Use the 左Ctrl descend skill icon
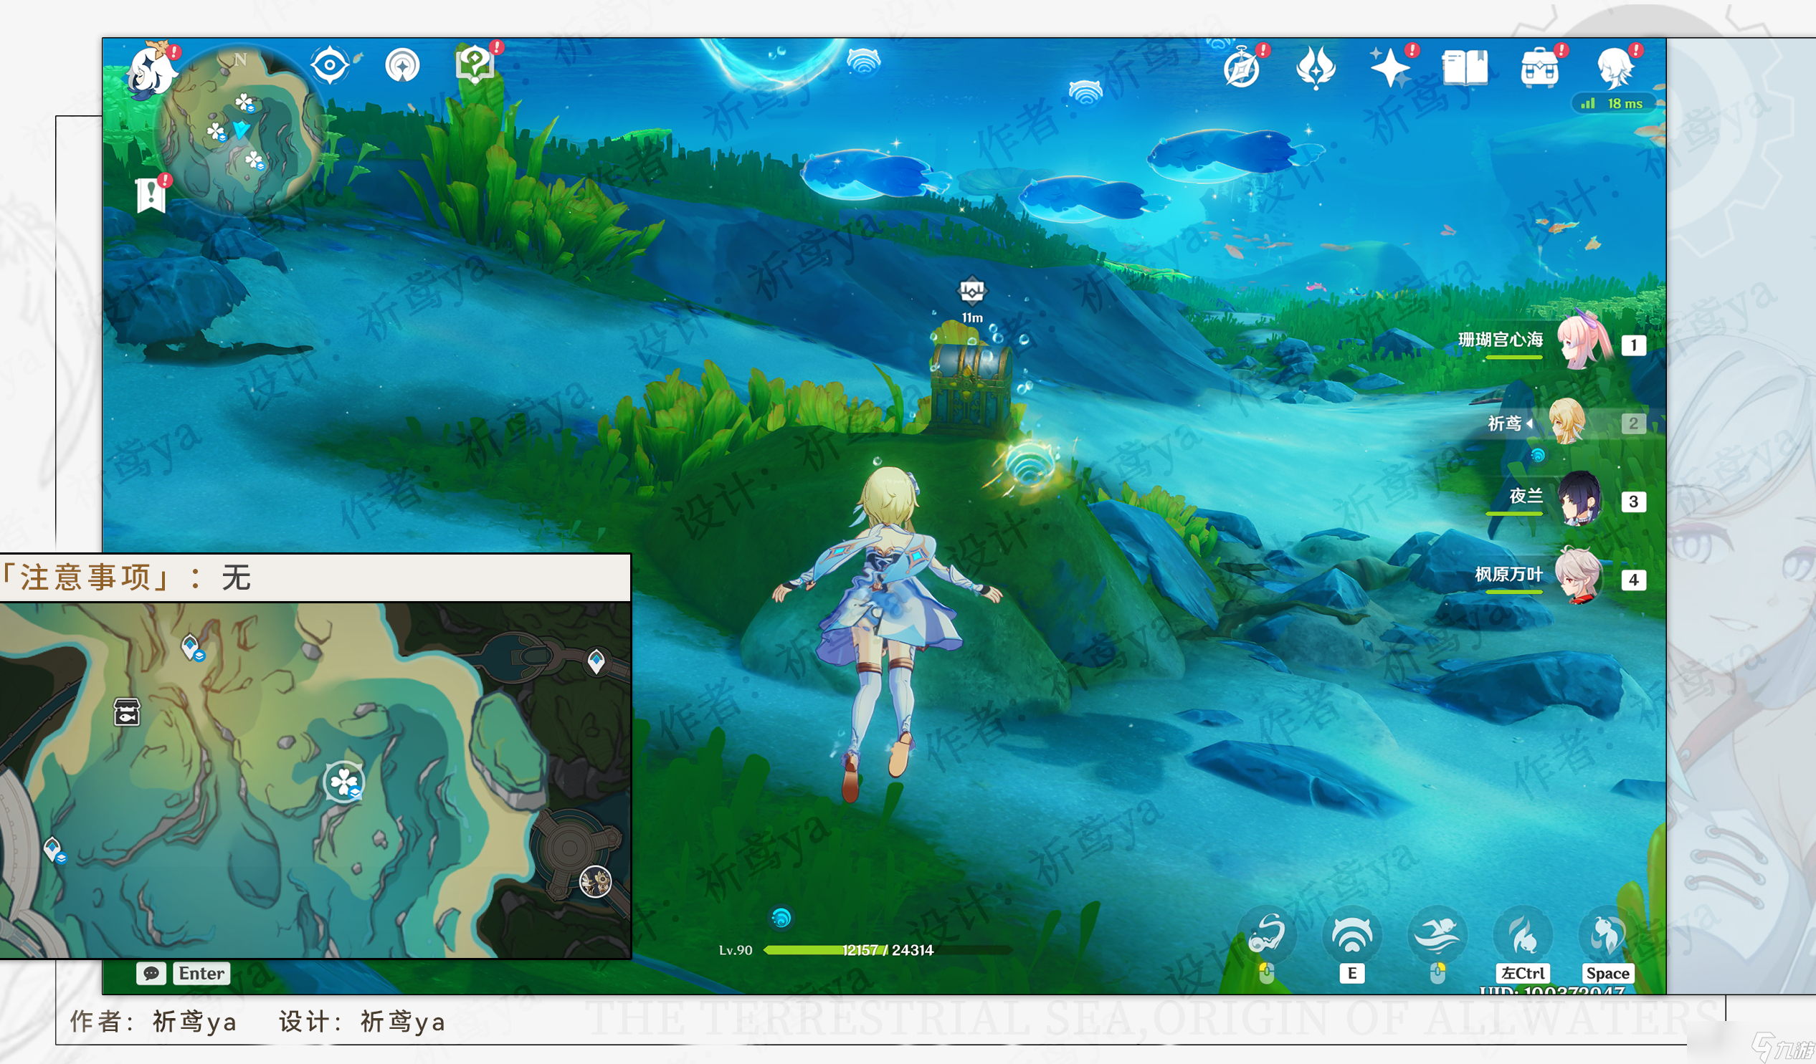This screenshot has height=1064, width=1816. [x=1522, y=935]
